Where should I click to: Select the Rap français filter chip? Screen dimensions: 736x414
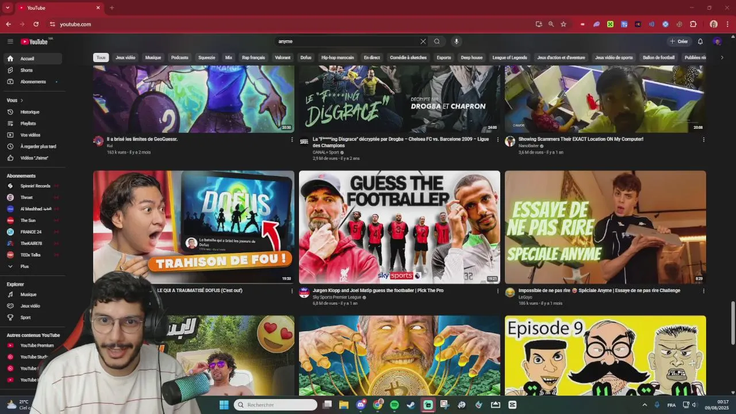pos(254,57)
